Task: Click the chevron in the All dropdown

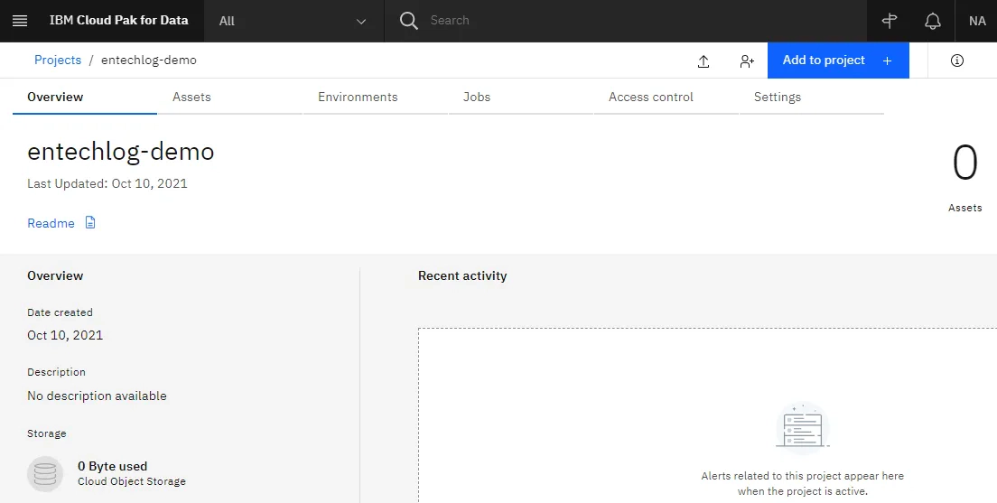Action: [361, 22]
